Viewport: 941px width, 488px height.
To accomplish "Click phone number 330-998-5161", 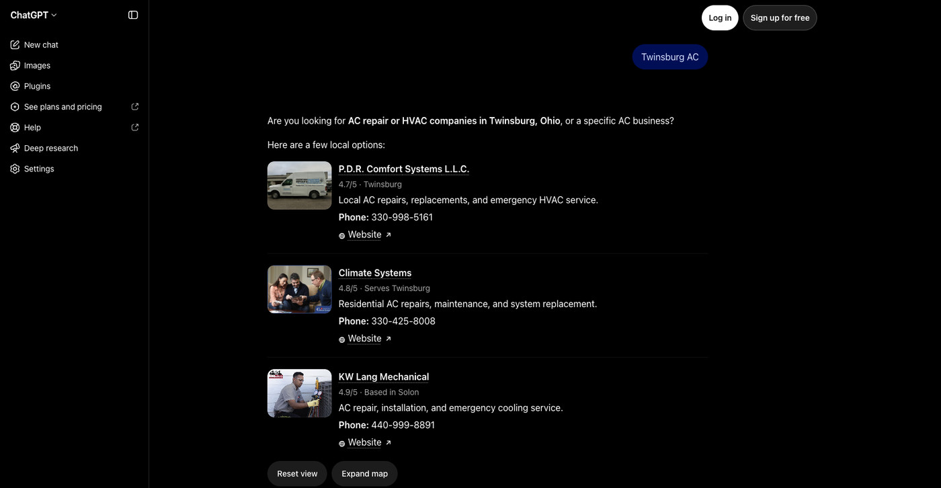I will coord(402,217).
